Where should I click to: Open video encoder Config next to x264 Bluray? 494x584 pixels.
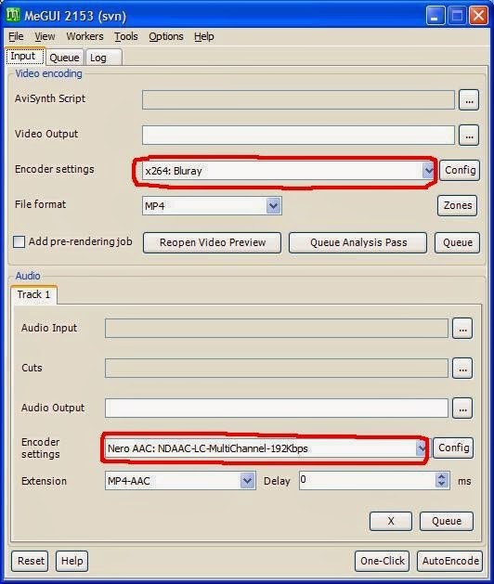coord(460,170)
